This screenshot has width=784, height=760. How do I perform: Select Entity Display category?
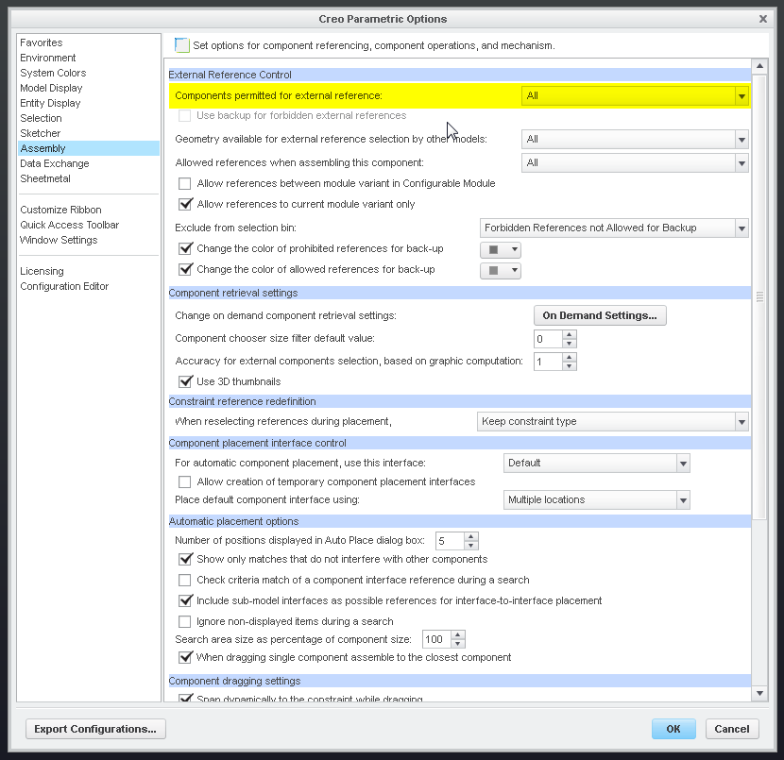tap(50, 103)
